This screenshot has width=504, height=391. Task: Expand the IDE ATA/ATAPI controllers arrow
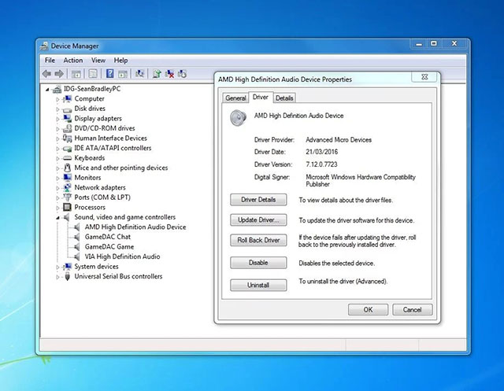pyautogui.click(x=57, y=149)
